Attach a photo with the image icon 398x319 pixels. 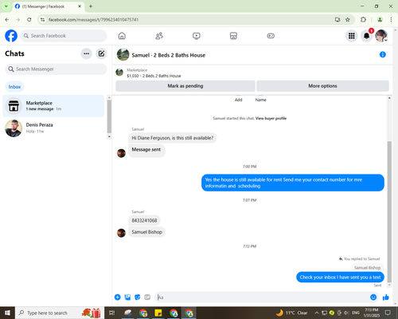[127, 297]
